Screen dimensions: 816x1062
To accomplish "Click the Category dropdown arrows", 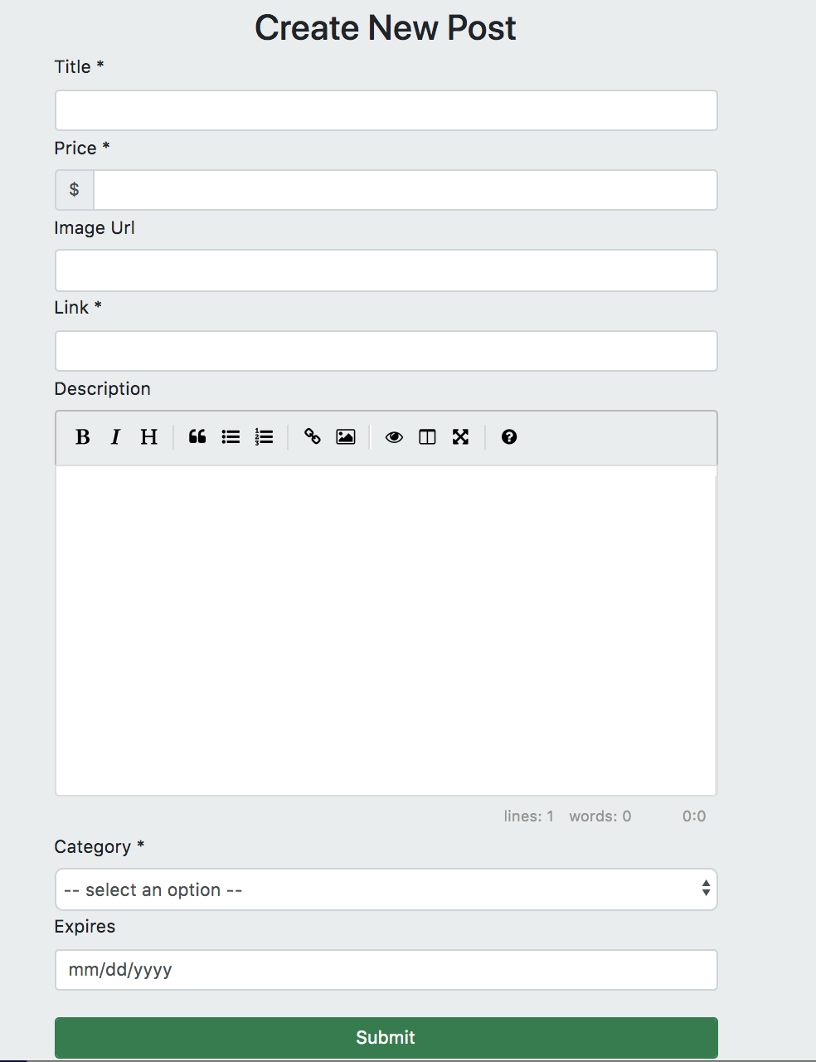I will pos(706,889).
